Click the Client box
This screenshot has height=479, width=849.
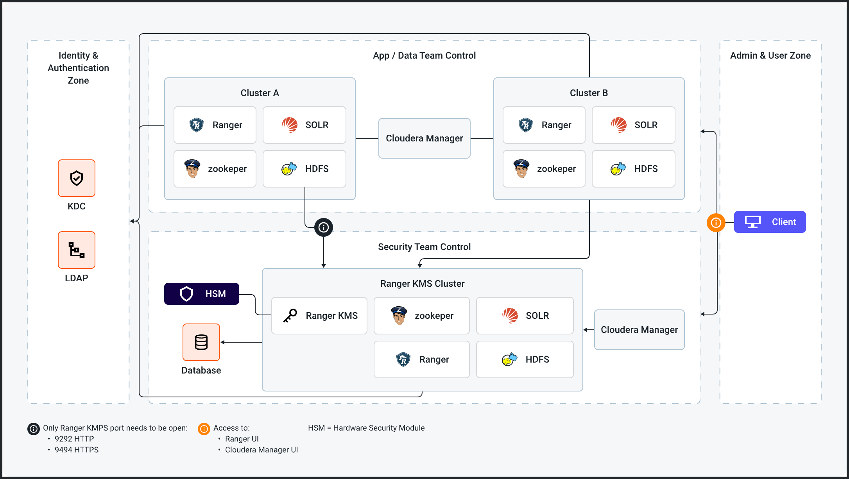pos(770,222)
